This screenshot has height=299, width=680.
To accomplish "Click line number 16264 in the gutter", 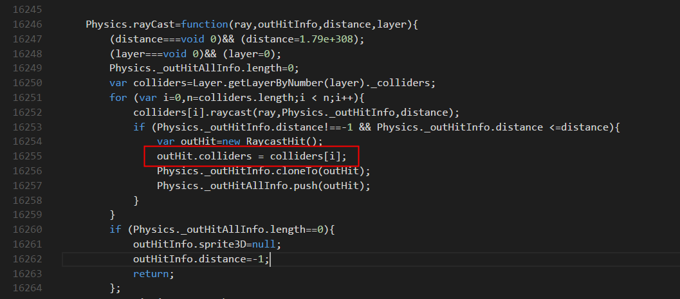I will [27, 287].
